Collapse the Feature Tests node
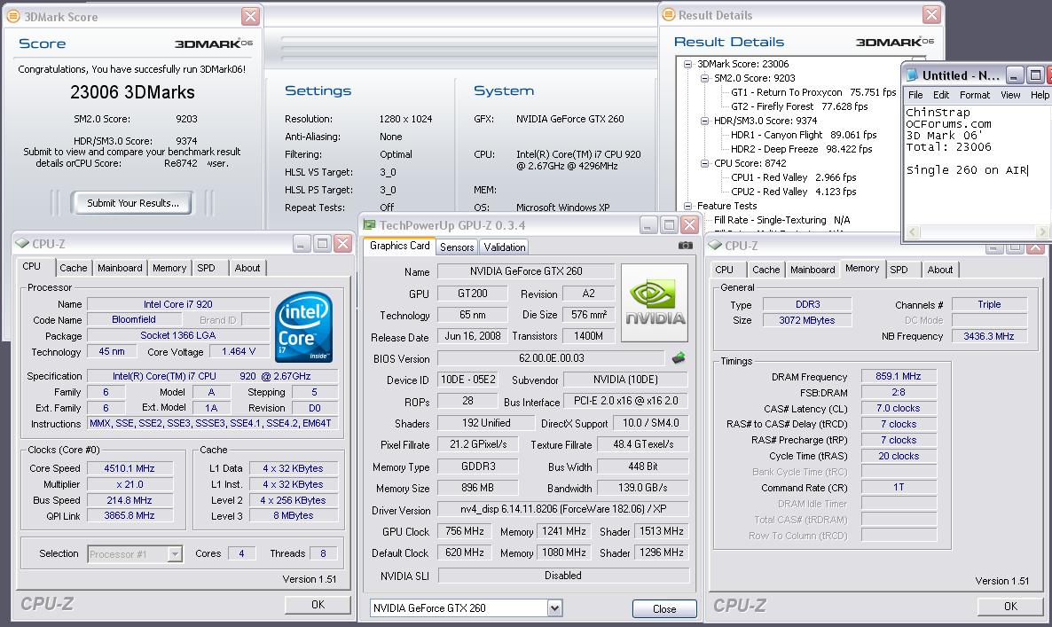This screenshot has width=1052, height=627. point(687,207)
